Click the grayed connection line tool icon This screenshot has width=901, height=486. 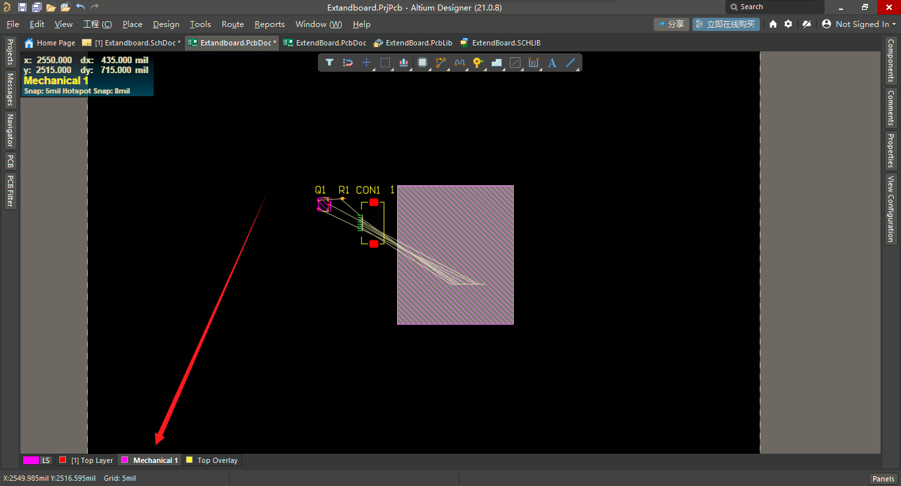(515, 63)
